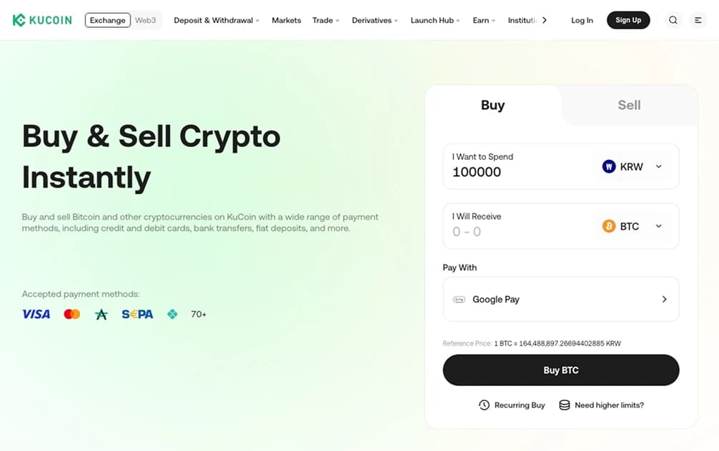The height and width of the screenshot is (451, 719).
Task: Click the KuCoin logo
Action: 41,20
